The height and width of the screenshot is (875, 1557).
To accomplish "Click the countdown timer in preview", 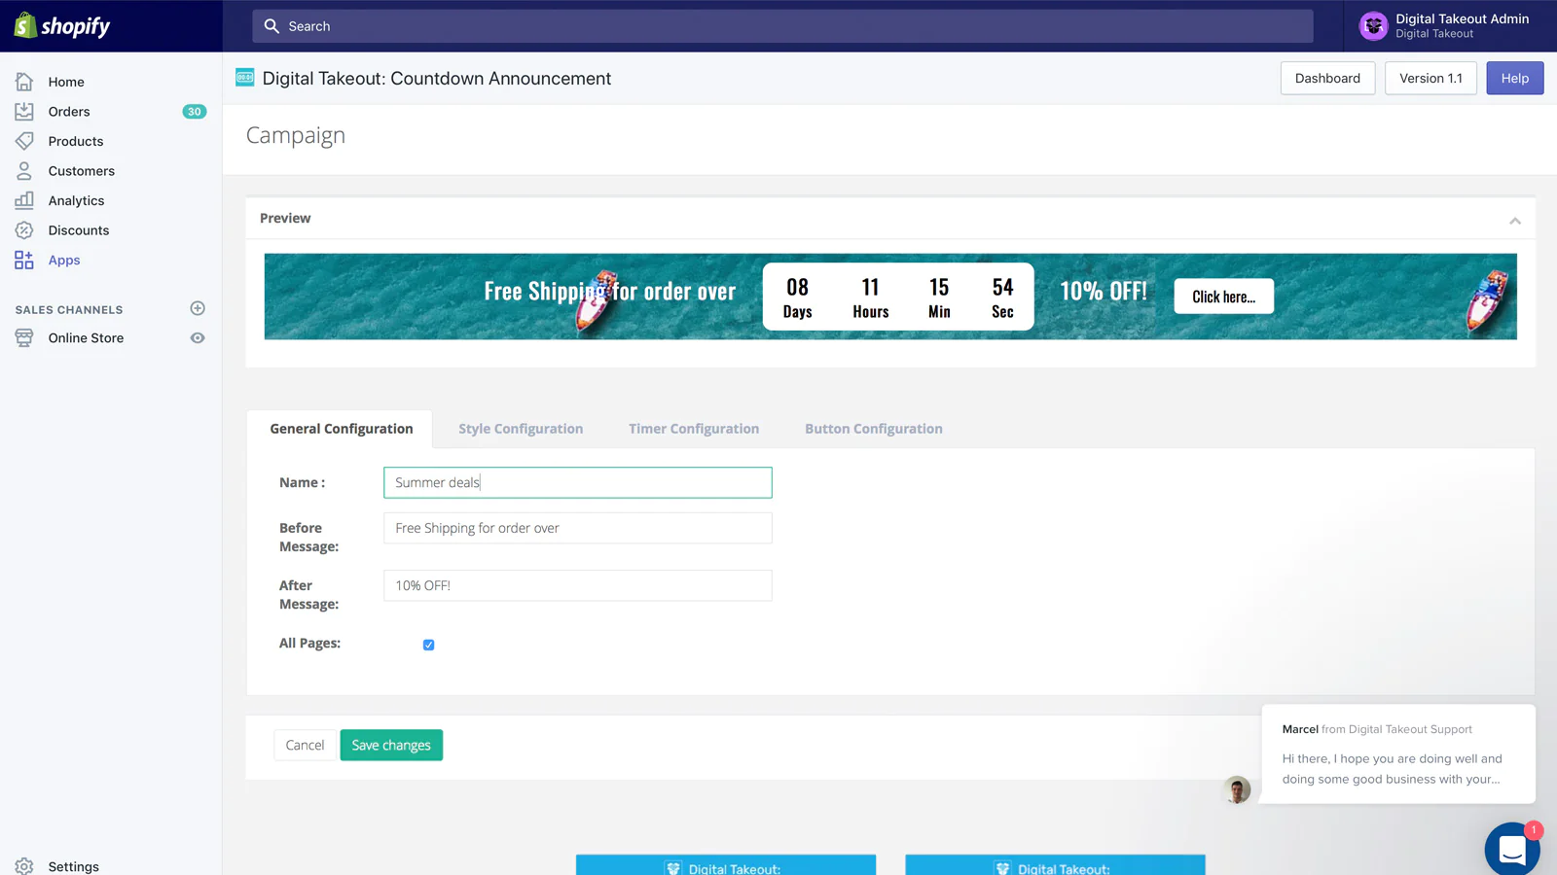I will [898, 297].
